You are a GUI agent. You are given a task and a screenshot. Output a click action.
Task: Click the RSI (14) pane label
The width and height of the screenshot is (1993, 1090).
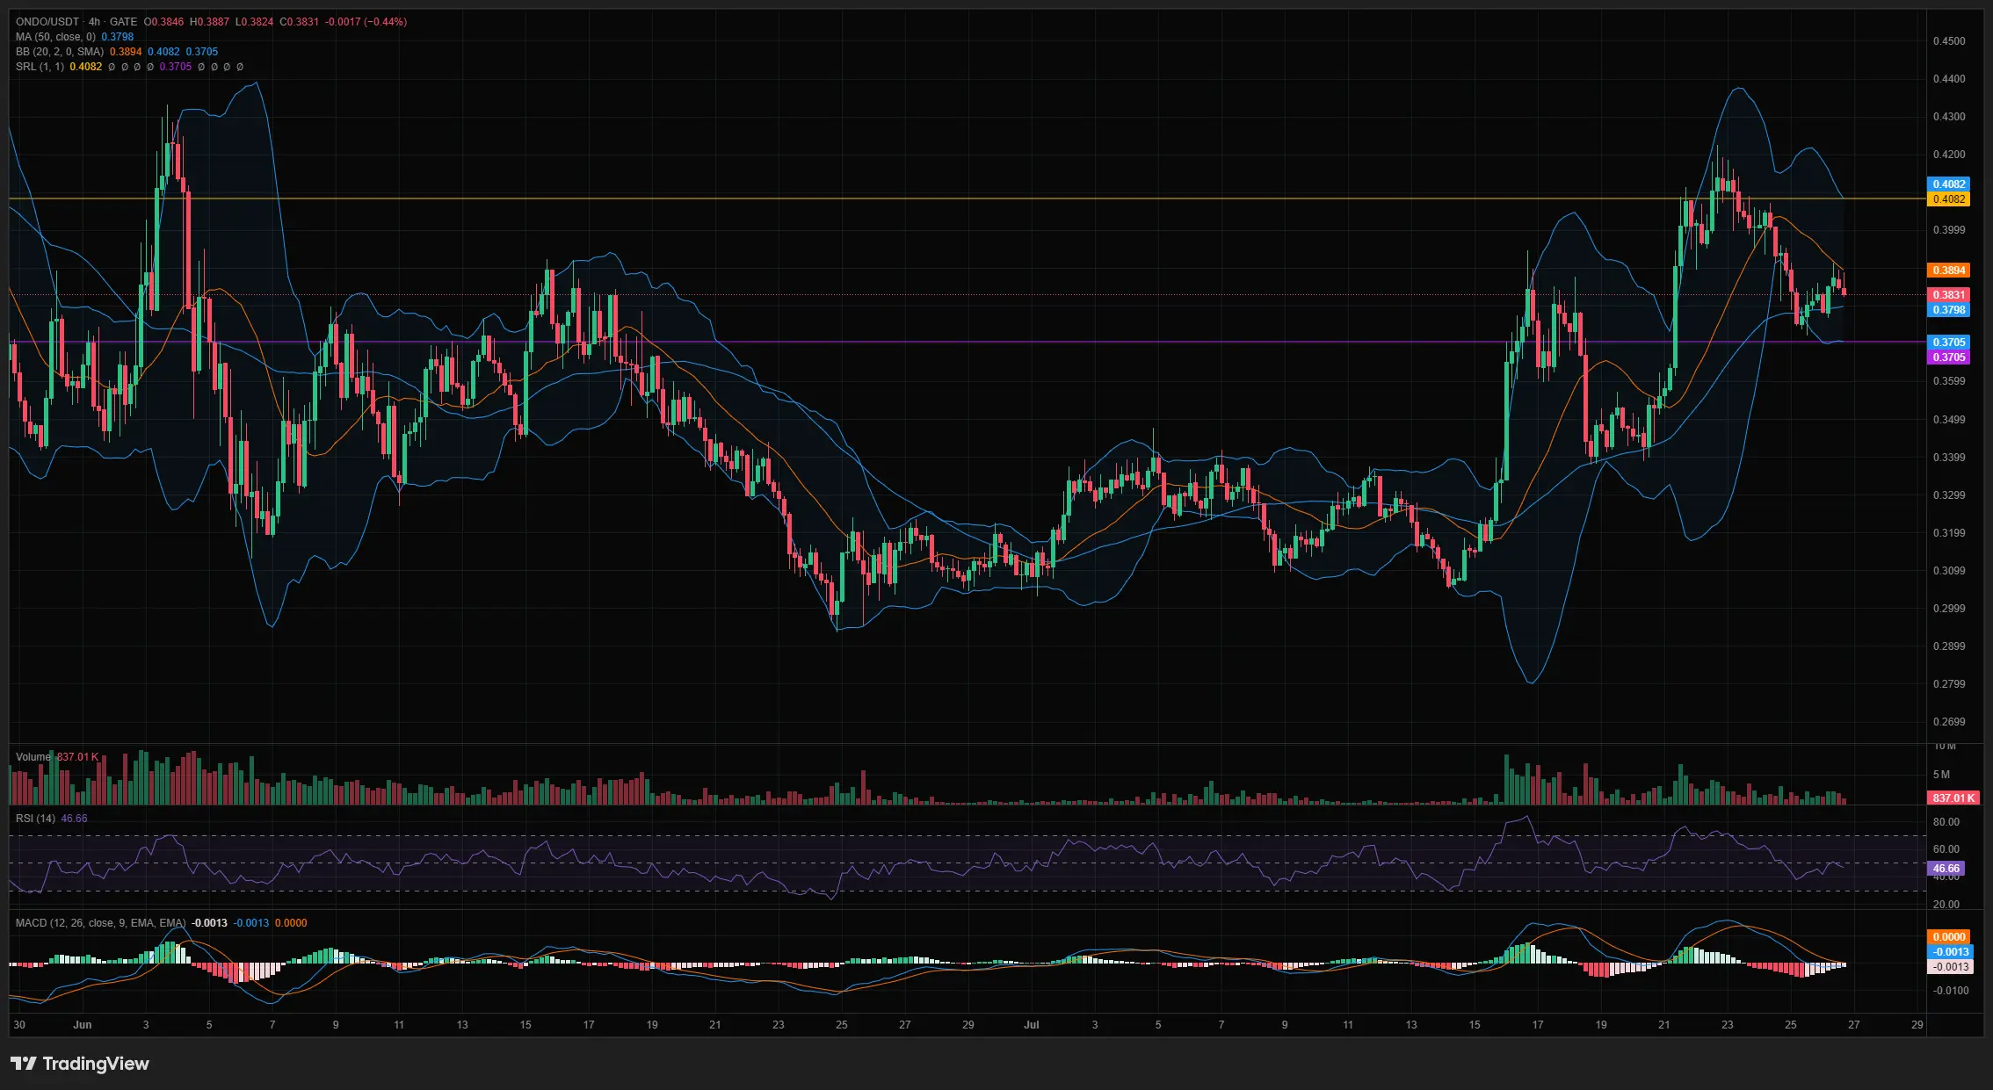[x=35, y=819]
